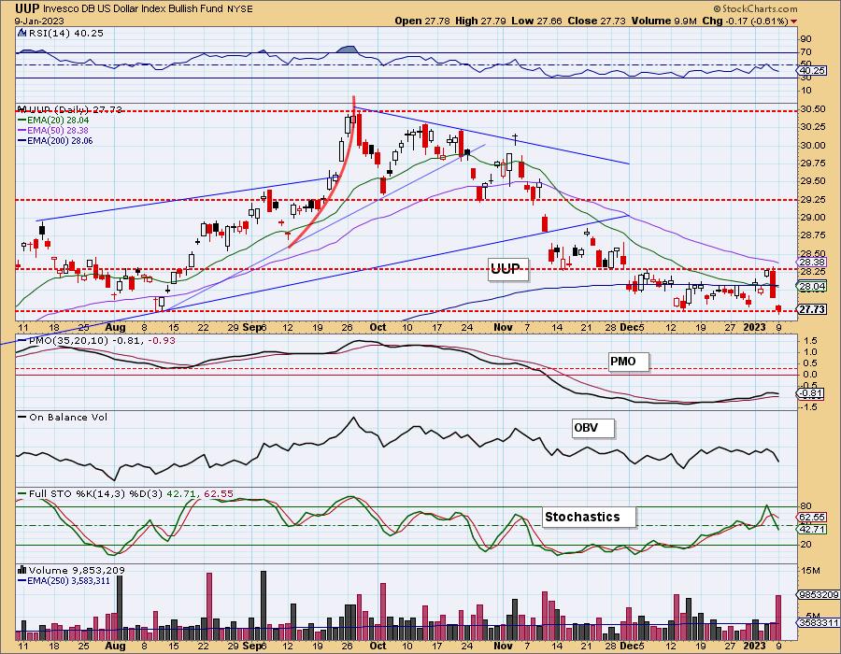
Task: Click the EMA(20) 28.04 legend label
Action: [58, 121]
